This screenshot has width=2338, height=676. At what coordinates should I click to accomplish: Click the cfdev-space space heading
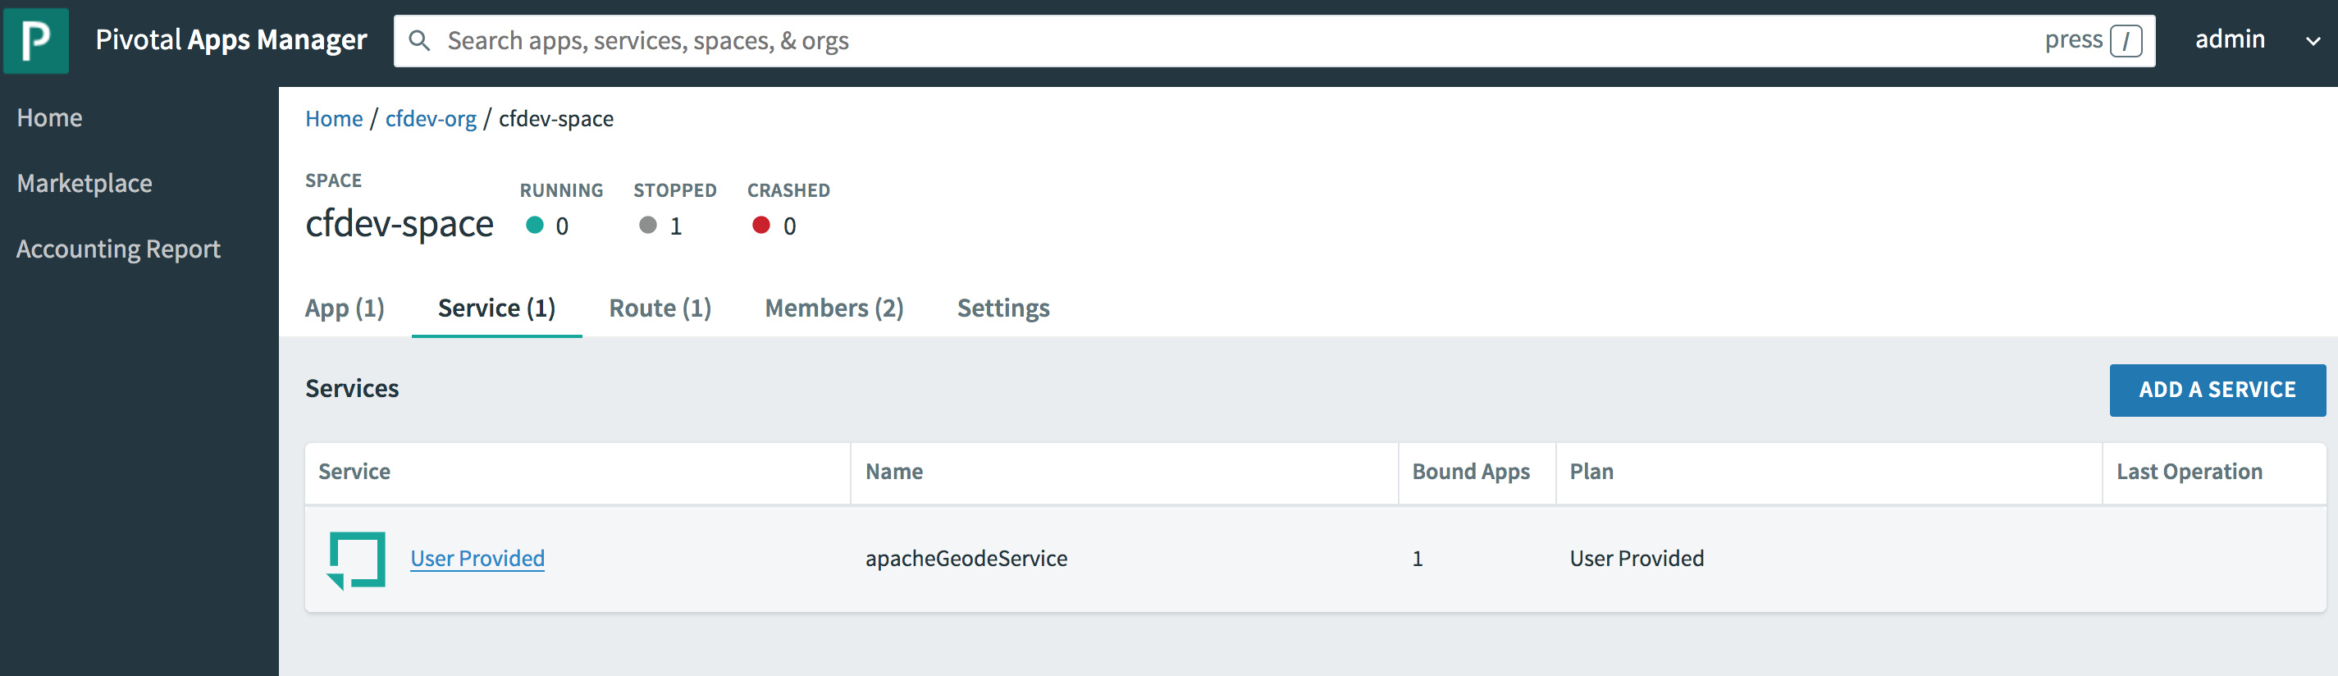pyautogui.click(x=399, y=223)
